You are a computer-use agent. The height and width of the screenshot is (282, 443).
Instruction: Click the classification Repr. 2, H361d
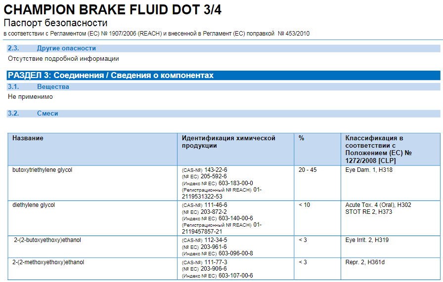365,262
